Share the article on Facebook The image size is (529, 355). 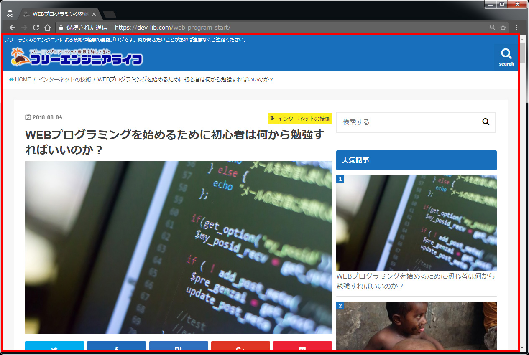click(x=116, y=346)
